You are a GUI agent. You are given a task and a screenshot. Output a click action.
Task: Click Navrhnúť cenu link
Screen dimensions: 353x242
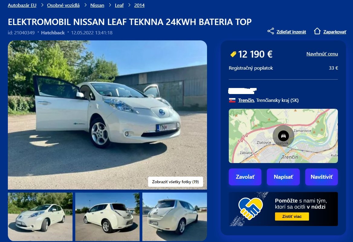coord(322,54)
